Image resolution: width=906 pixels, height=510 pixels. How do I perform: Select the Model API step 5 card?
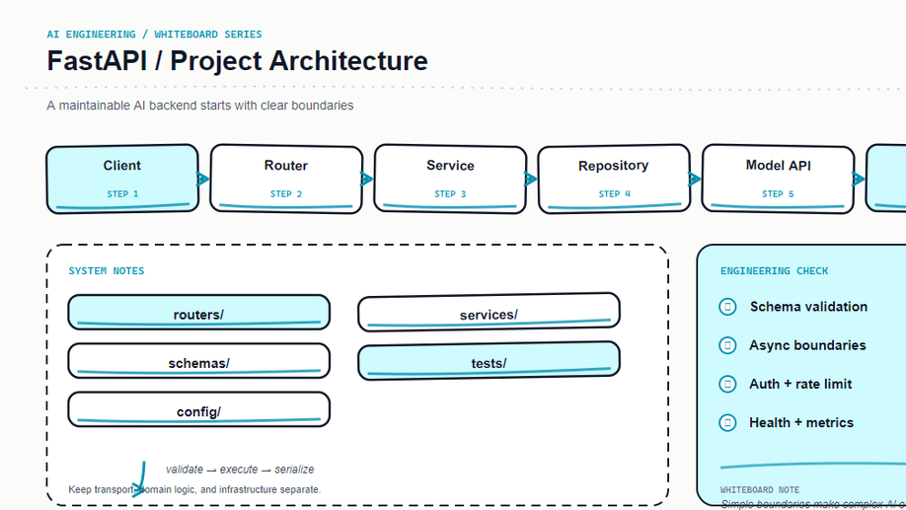(779, 180)
